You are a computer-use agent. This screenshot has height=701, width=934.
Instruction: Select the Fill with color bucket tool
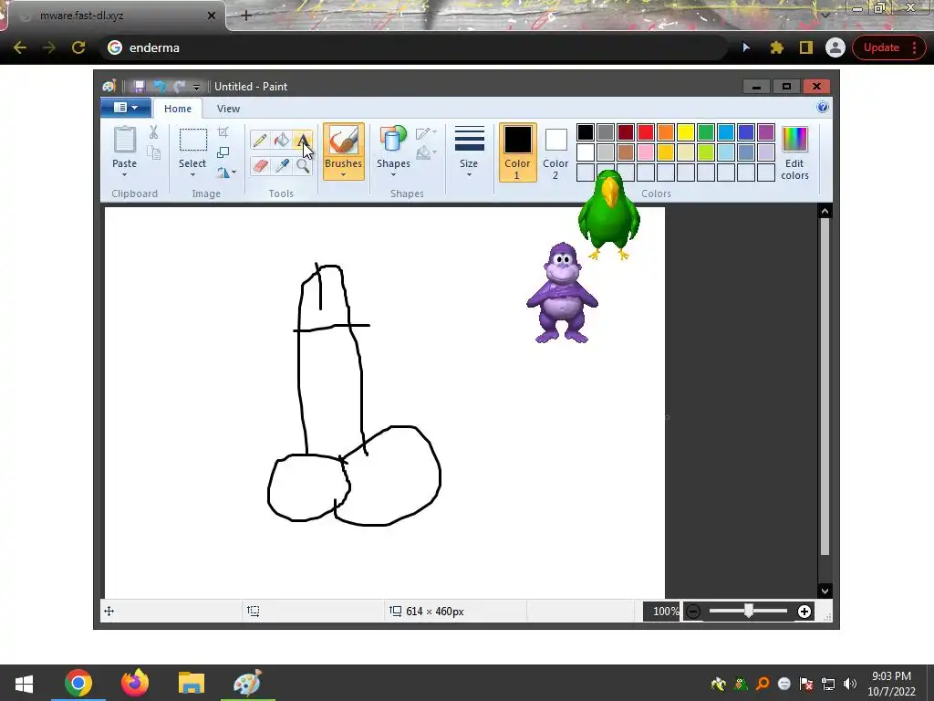[281, 140]
